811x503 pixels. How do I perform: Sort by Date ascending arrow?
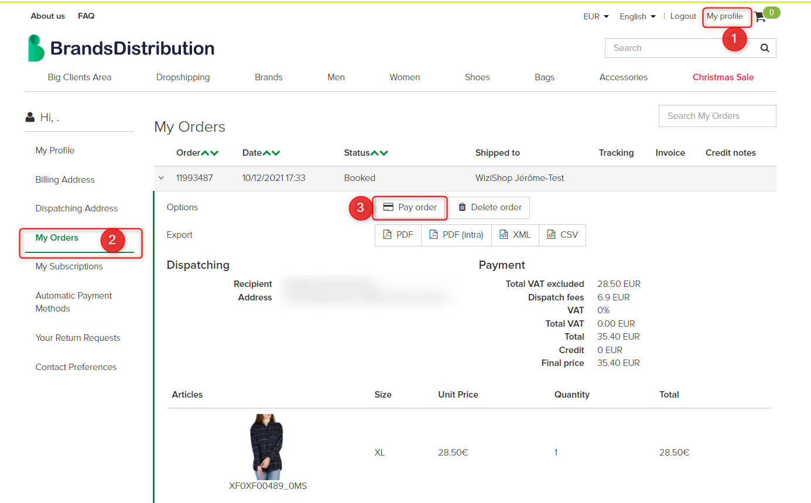266,153
